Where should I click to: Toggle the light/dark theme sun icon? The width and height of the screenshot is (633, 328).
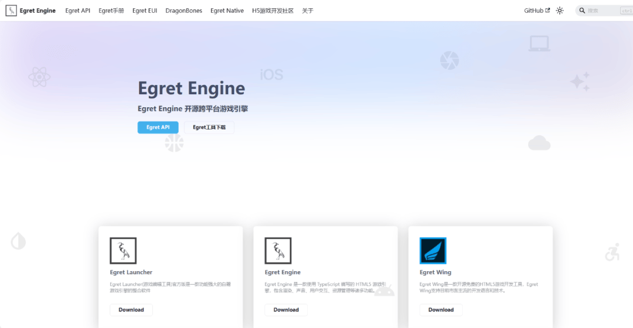pyautogui.click(x=560, y=11)
